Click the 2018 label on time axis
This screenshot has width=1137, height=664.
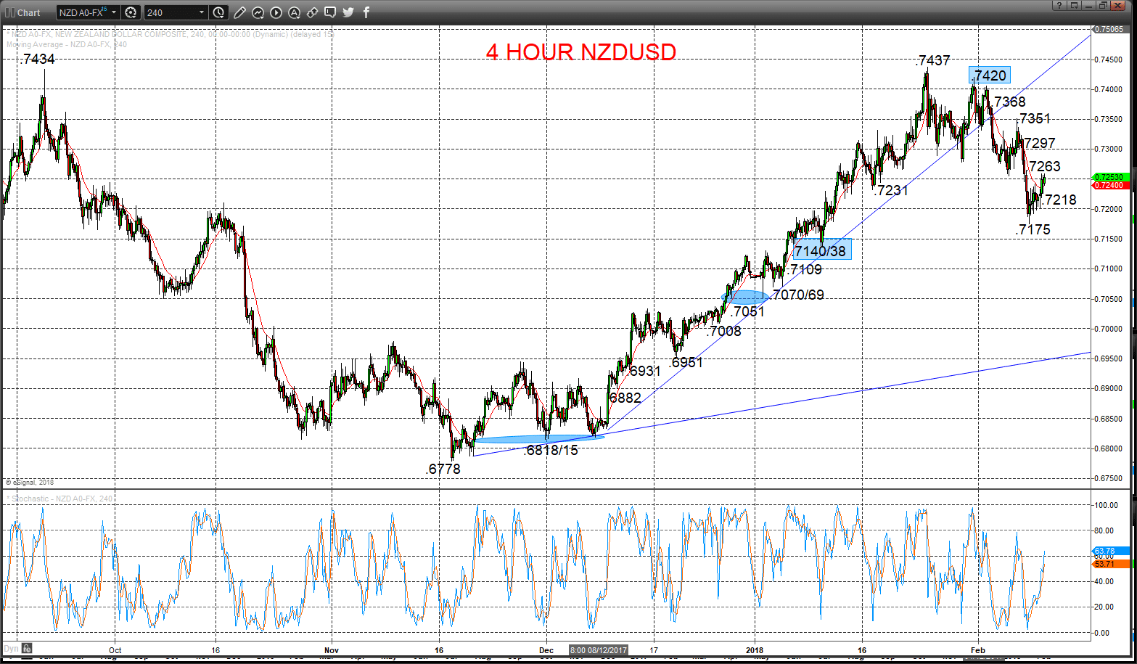pos(755,650)
